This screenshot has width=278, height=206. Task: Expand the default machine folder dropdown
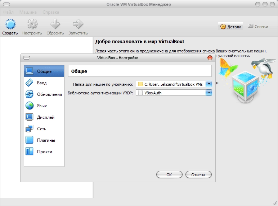[209, 84]
